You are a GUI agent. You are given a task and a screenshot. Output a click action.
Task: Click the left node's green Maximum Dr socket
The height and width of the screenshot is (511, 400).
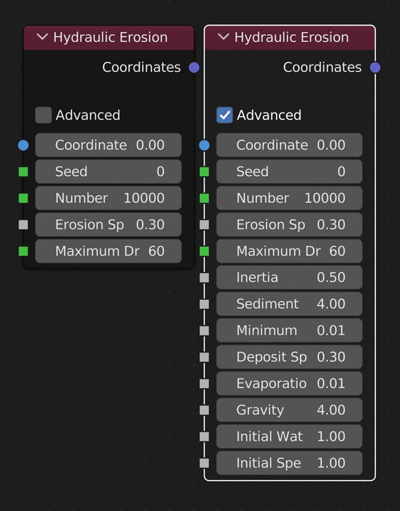pos(23,251)
